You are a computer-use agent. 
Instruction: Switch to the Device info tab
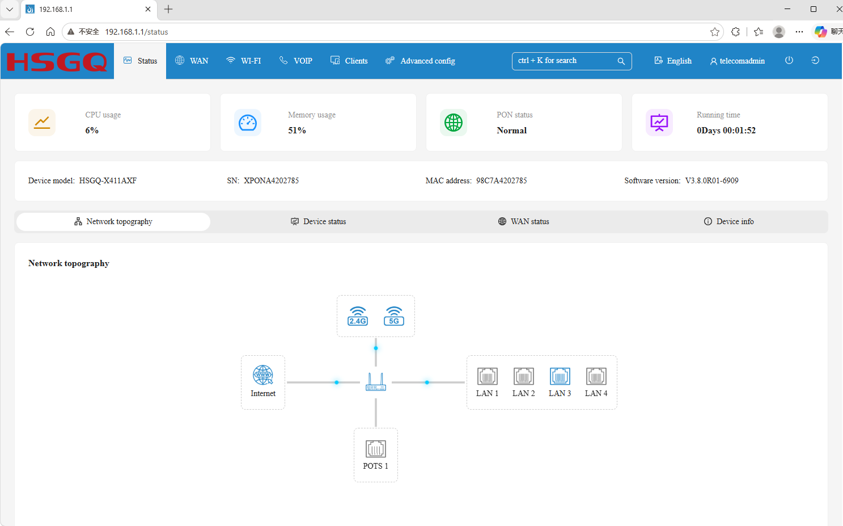[x=729, y=222]
